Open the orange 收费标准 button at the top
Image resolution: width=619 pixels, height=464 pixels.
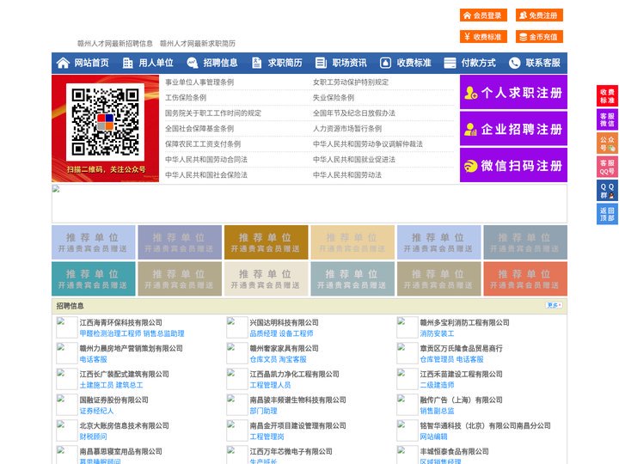point(483,37)
